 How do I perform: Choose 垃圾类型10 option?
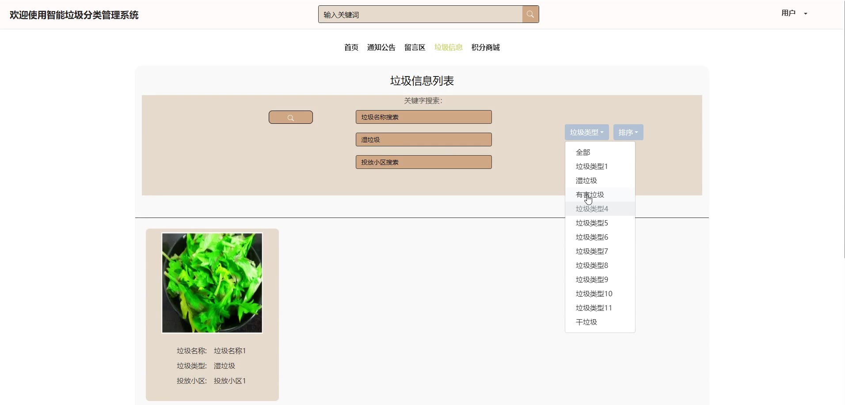[600, 294]
